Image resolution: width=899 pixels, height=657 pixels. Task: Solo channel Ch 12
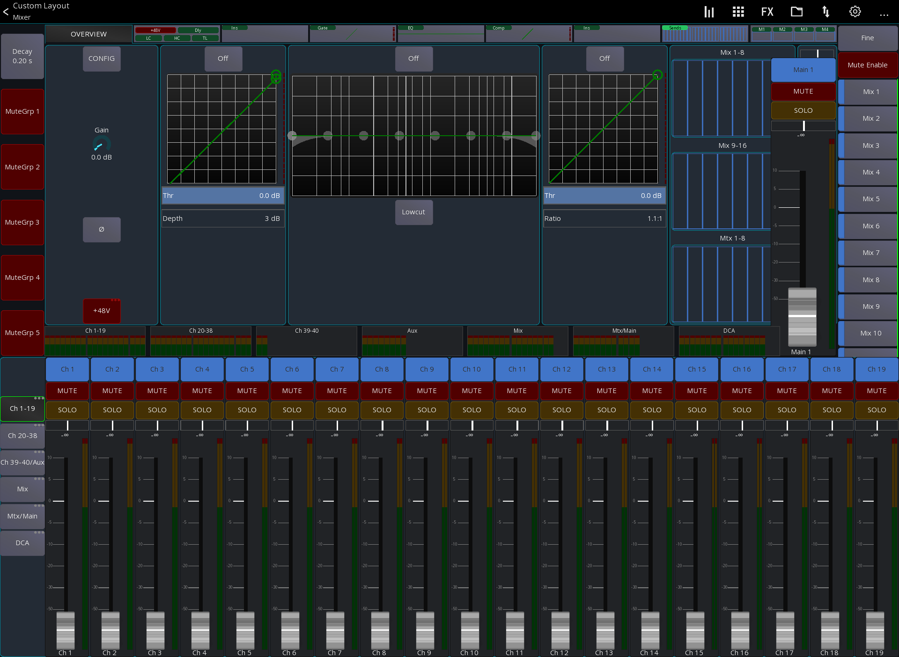point(561,410)
